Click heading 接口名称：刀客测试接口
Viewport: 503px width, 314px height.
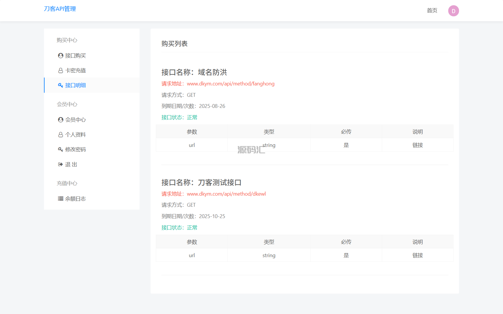(202, 183)
